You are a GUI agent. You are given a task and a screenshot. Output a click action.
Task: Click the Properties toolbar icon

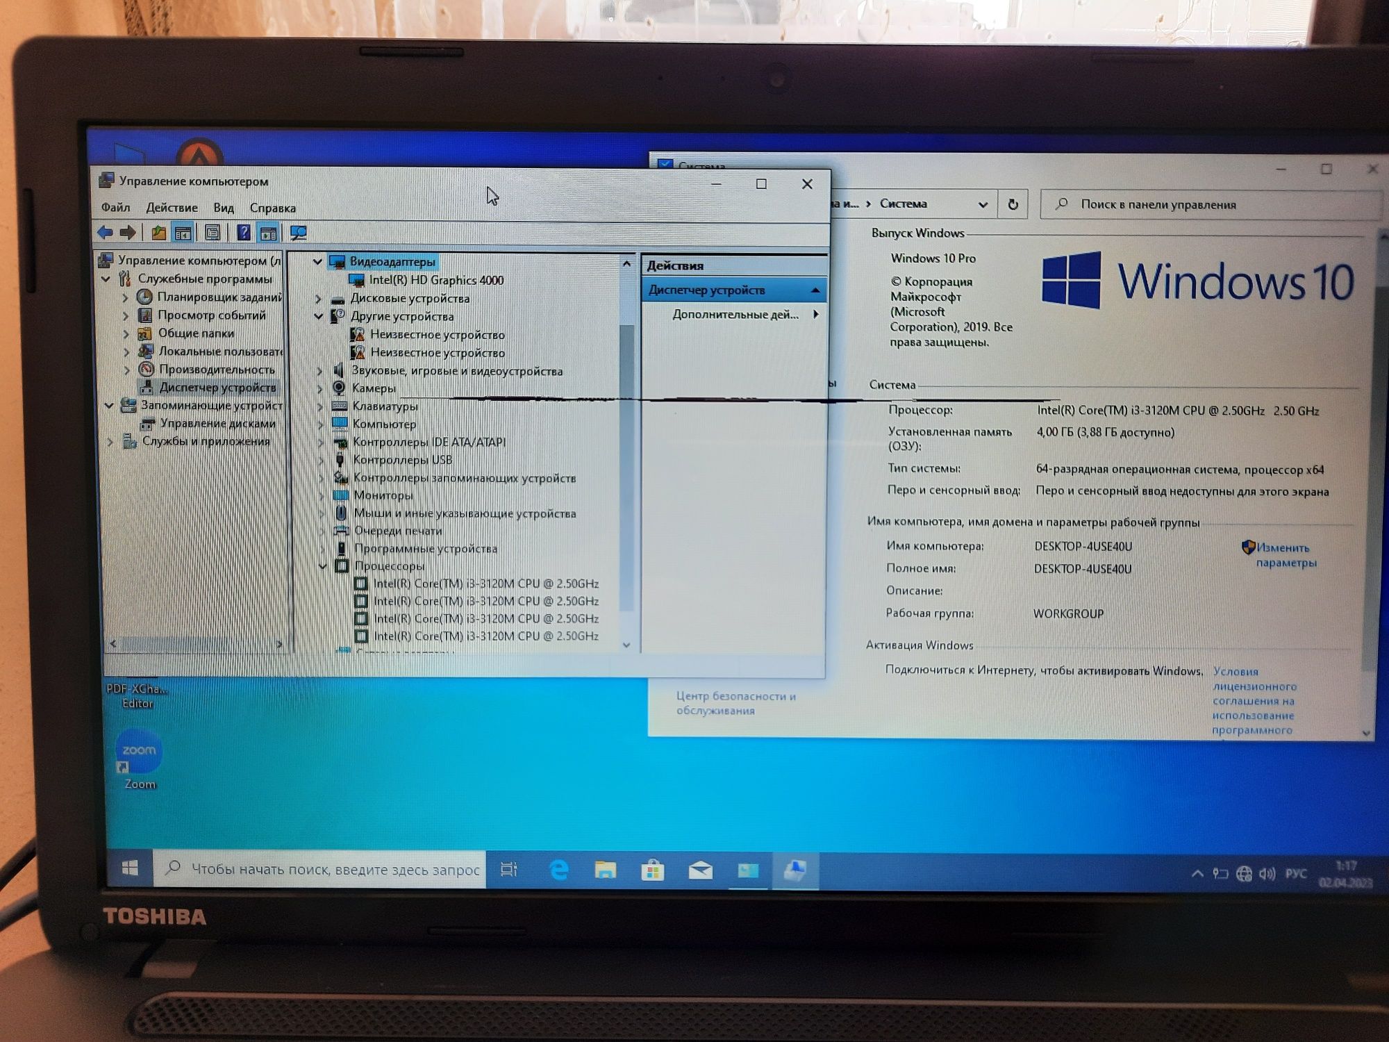[x=213, y=233]
